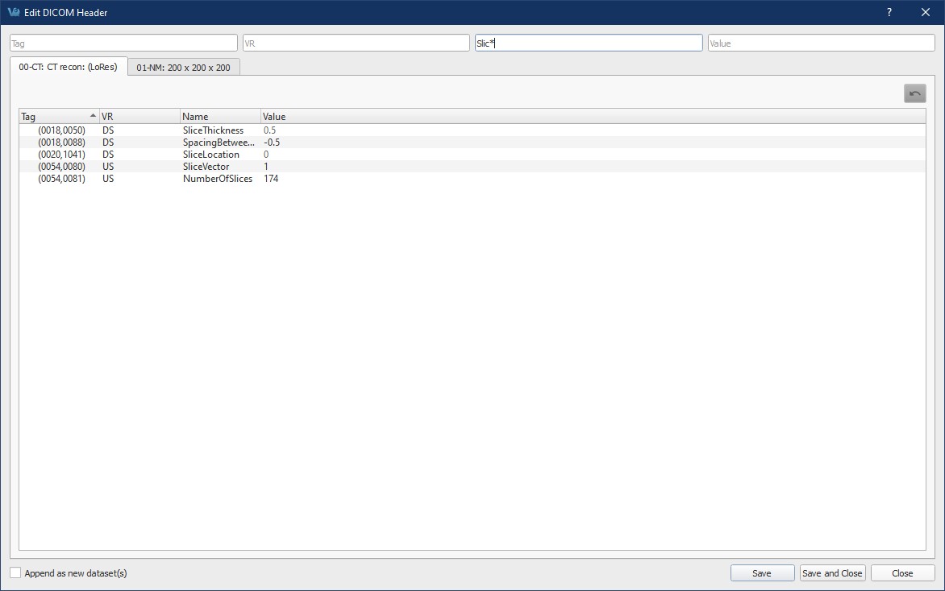Switch to the "01-NM: 200 x 200 x 200" tab

click(183, 67)
